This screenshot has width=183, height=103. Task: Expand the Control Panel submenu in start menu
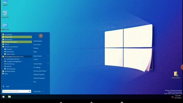click(x=41, y=64)
